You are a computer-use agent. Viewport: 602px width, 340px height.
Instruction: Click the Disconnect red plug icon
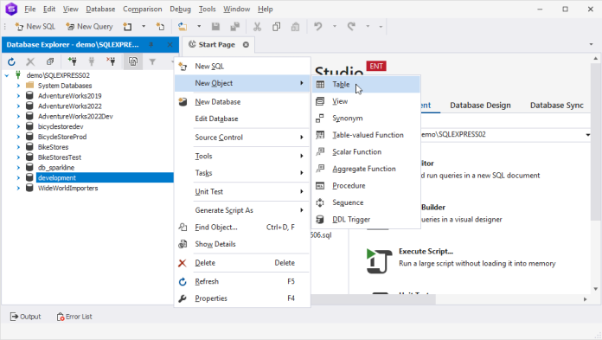(x=111, y=61)
